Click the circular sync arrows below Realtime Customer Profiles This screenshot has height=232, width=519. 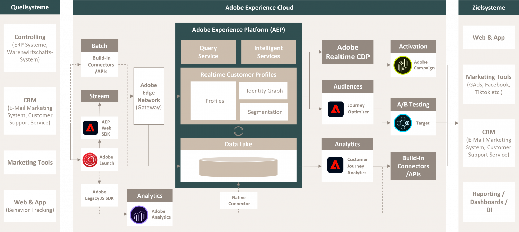pos(238,130)
